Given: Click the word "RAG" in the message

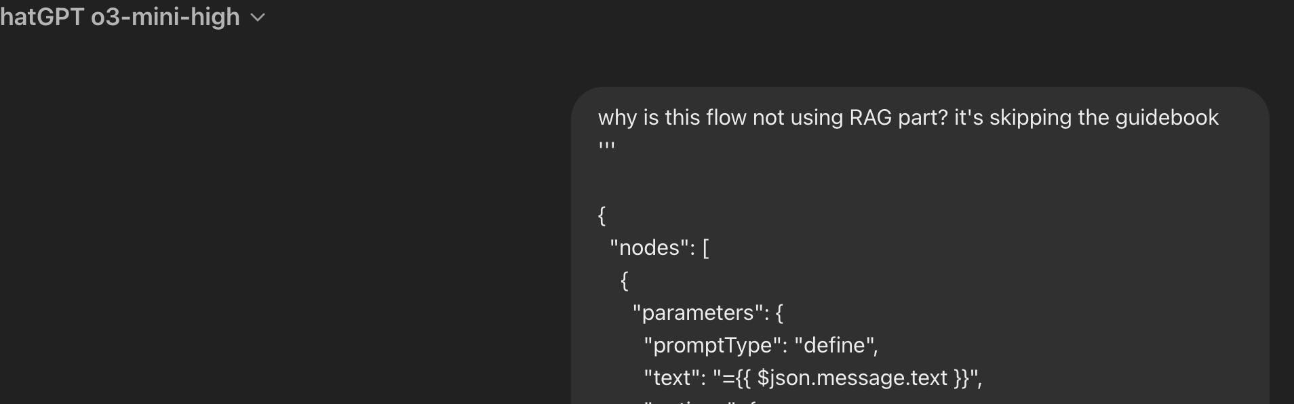Looking at the screenshot, I should click(x=871, y=118).
